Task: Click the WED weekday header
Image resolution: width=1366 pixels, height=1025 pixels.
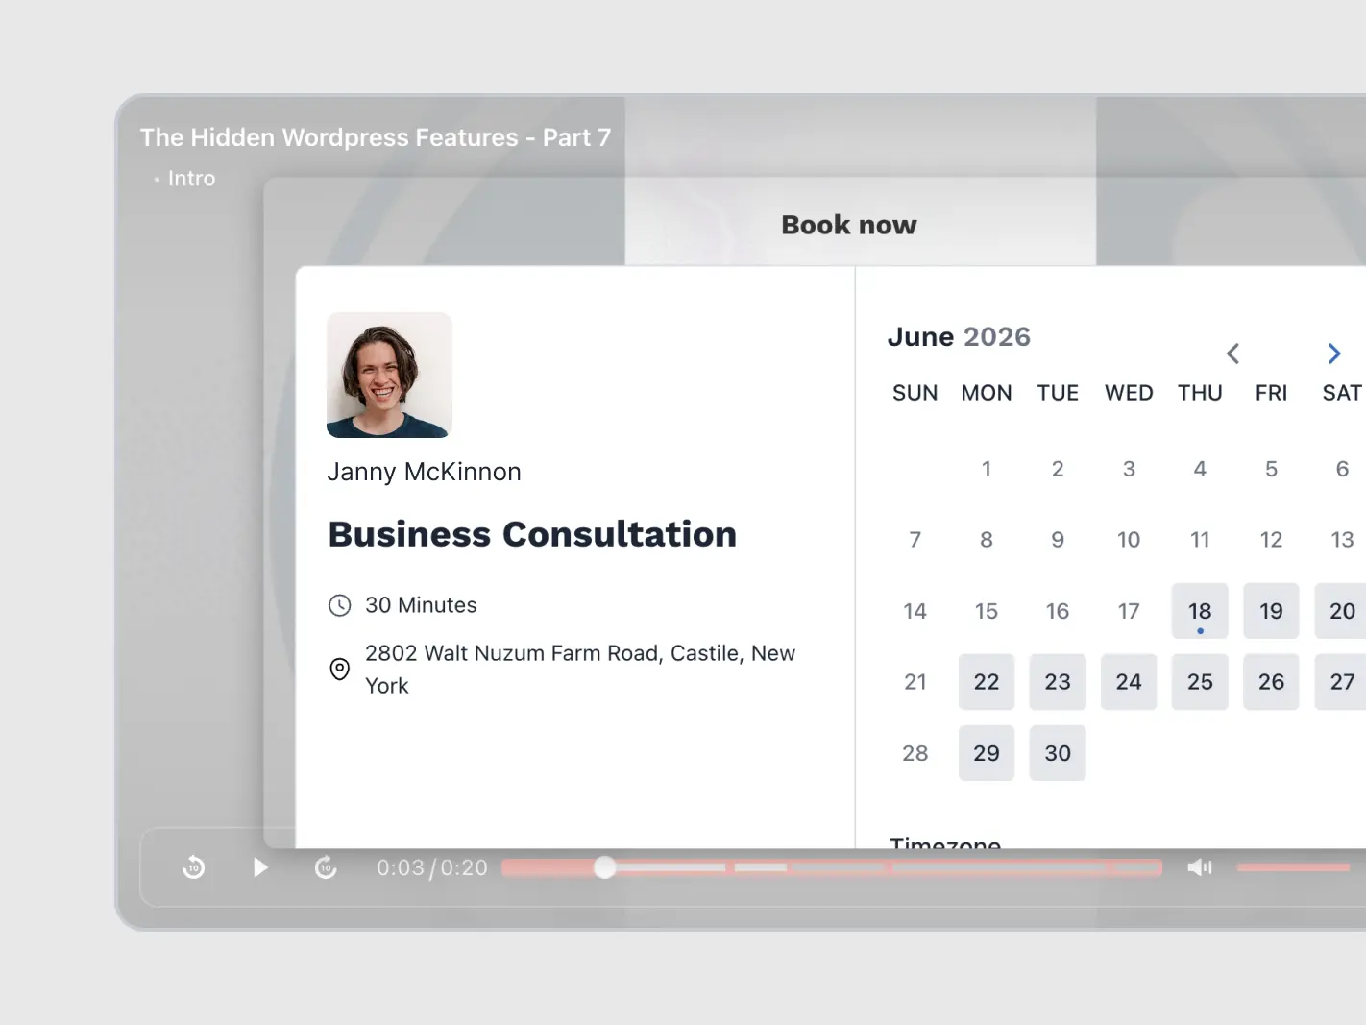Action: coord(1129,393)
